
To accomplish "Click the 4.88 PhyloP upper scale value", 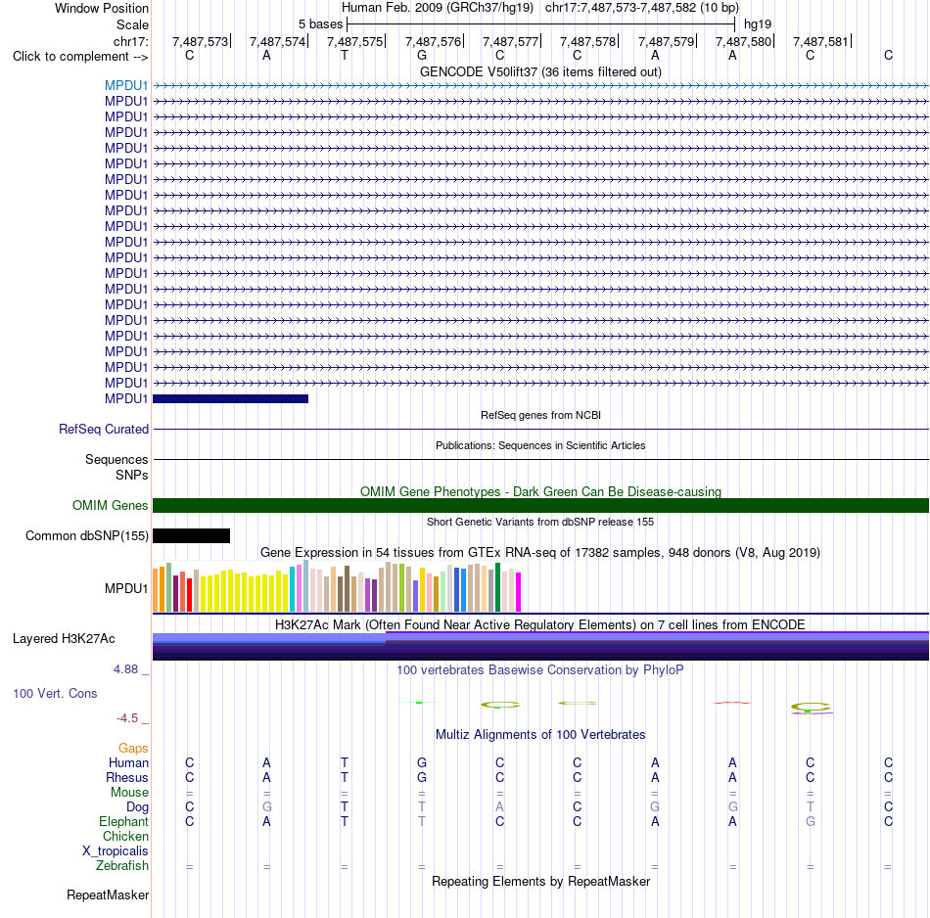I will (125, 669).
